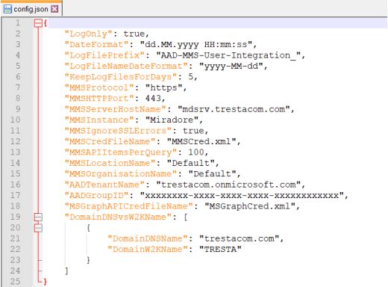
Task: Click the "MMSCredFileName" key
Action: coord(110,141)
